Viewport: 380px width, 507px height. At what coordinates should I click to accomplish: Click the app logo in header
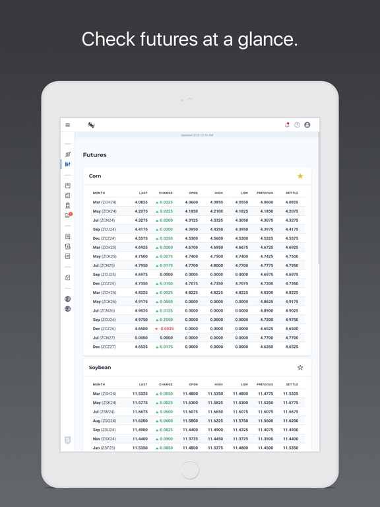click(x=92, y=125)
